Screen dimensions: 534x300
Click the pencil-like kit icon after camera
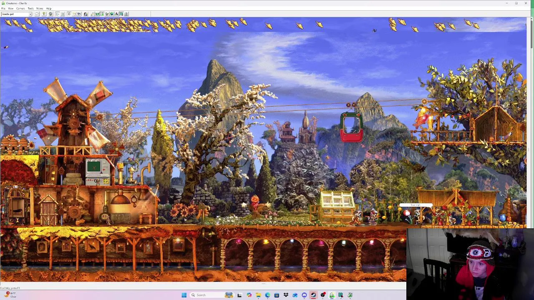click(x=92, y=14)
